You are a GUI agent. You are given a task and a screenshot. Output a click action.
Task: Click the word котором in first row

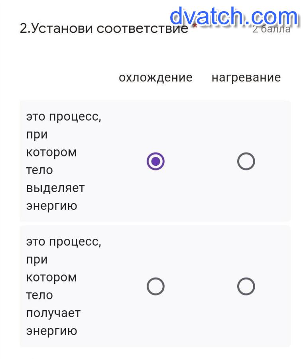(x=51, y=153)
